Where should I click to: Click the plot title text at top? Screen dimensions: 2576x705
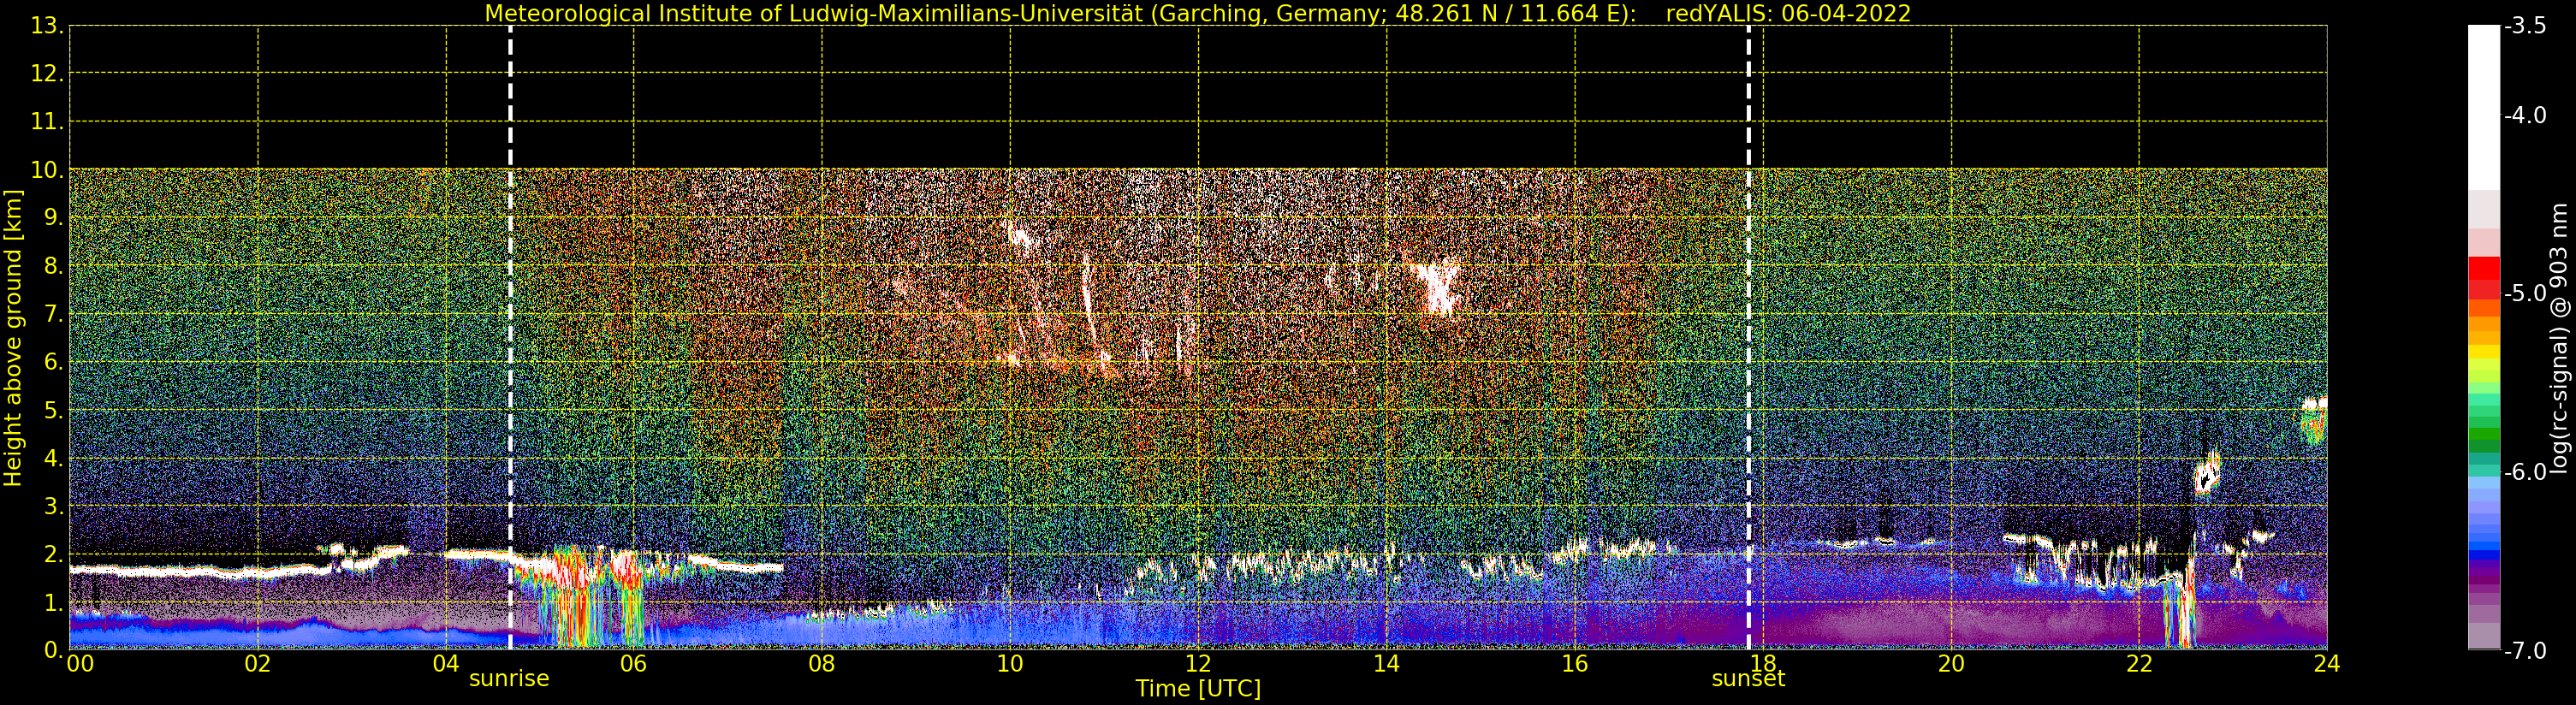tap(1197, 13)
